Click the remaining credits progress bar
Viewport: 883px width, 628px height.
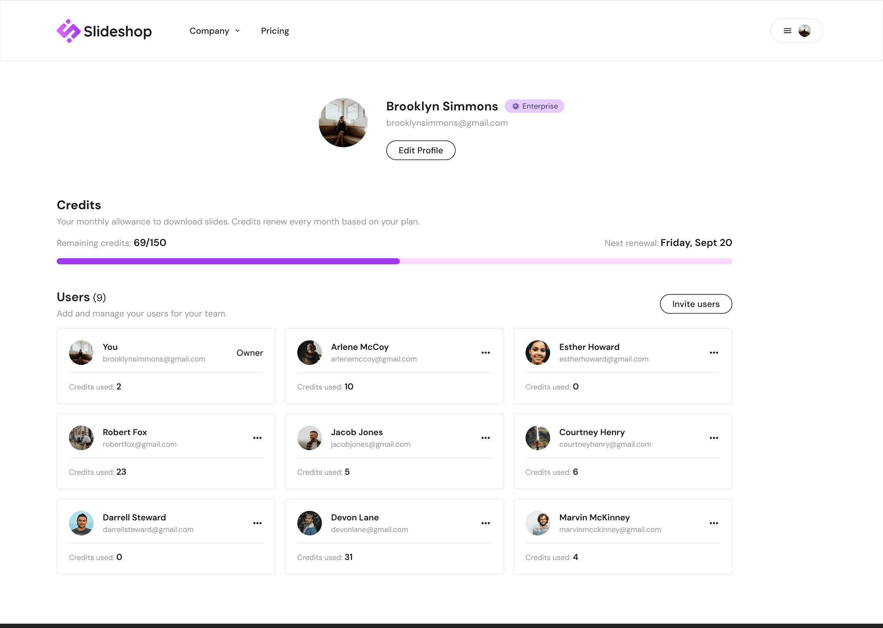click(394, 261)
